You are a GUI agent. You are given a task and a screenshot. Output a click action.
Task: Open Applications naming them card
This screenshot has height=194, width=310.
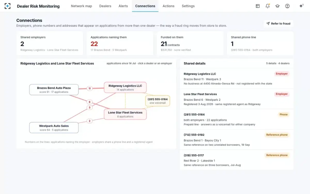(120, 43)
